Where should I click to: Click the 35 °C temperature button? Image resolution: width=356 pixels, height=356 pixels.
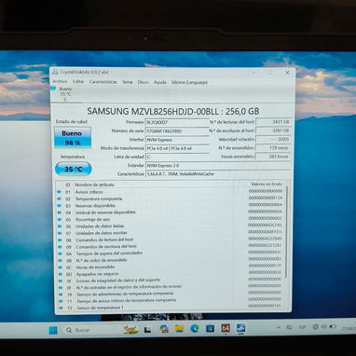click(x=74, y=169)
